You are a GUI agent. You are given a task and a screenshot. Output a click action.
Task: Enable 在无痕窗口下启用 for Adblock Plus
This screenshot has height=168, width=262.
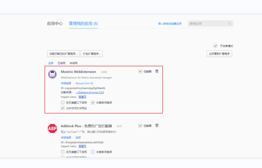[63, 152]
